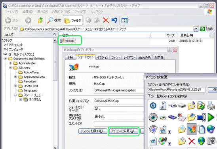Switch to the オプション tab

[103, 57]
